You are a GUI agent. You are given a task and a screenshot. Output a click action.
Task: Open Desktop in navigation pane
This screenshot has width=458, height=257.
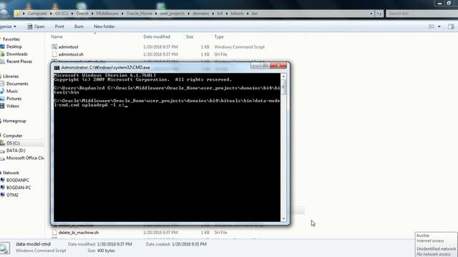click(14, 46)
